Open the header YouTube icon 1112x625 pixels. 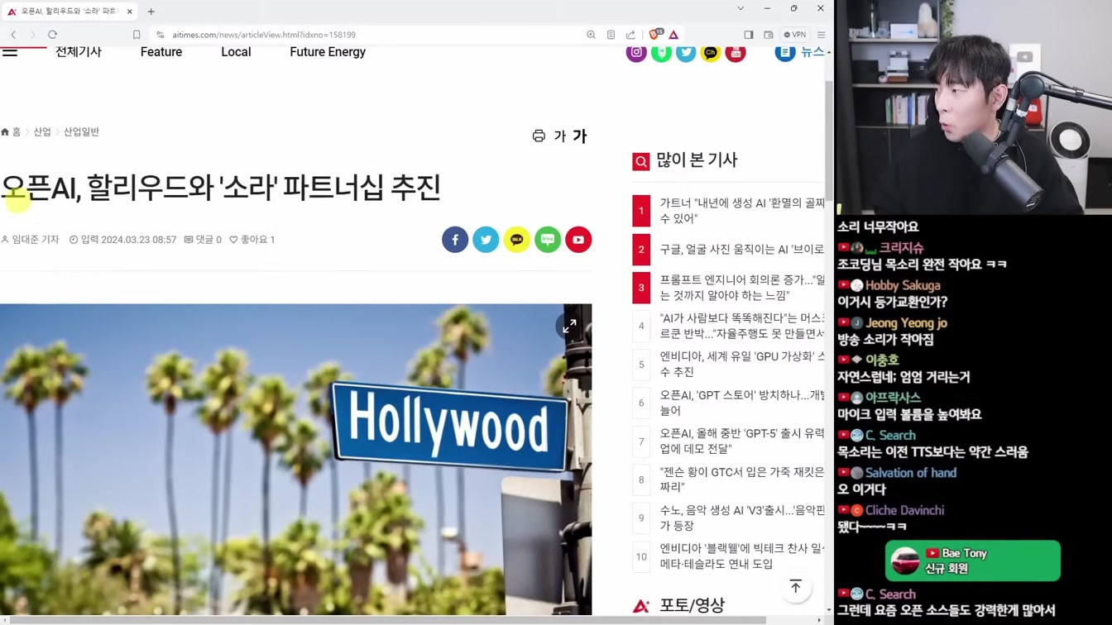click(736, 52)
